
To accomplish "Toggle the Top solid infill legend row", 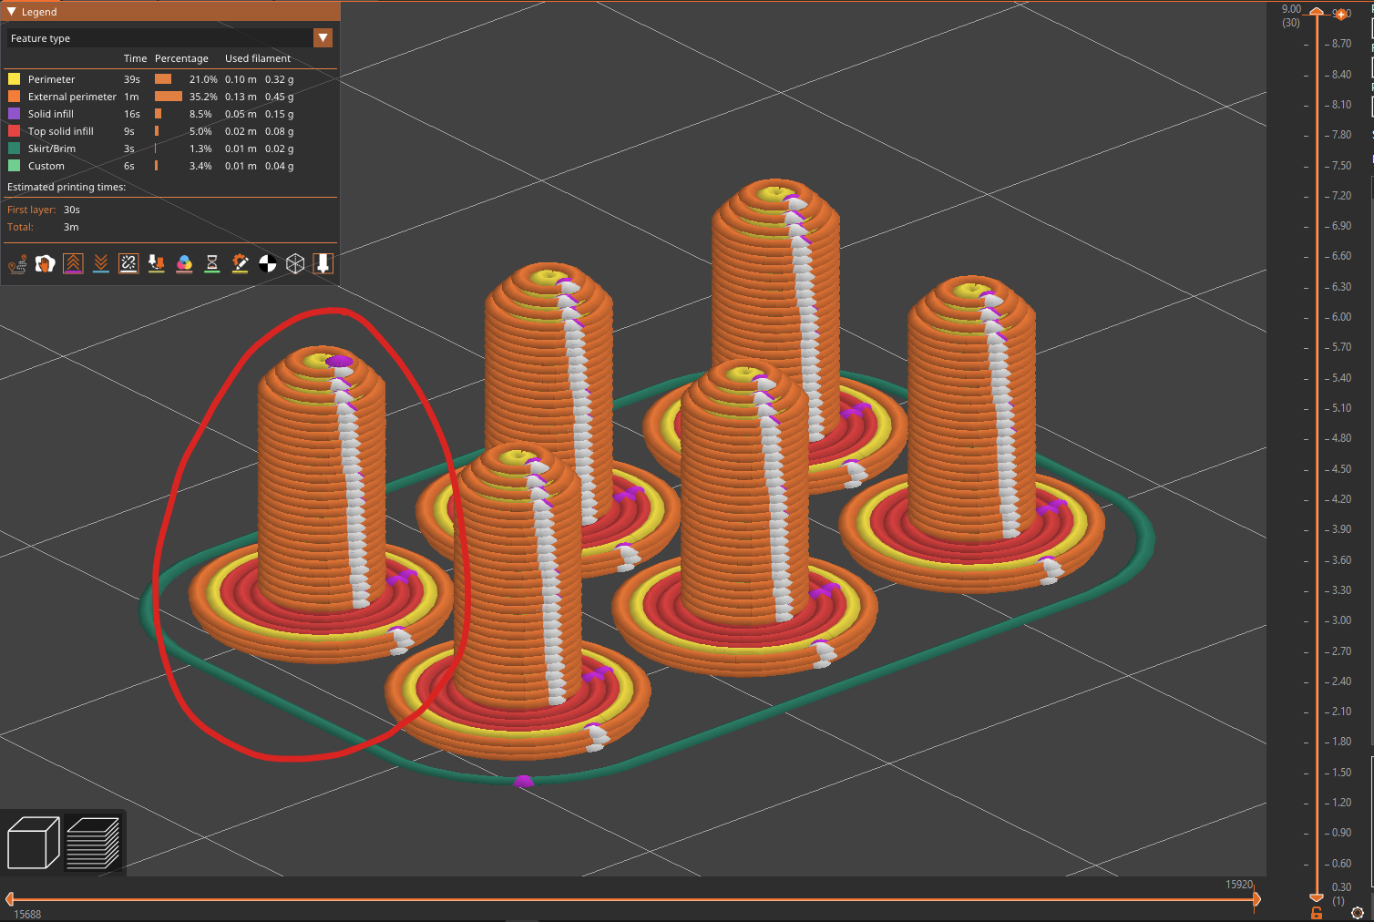I will point(170,131).
